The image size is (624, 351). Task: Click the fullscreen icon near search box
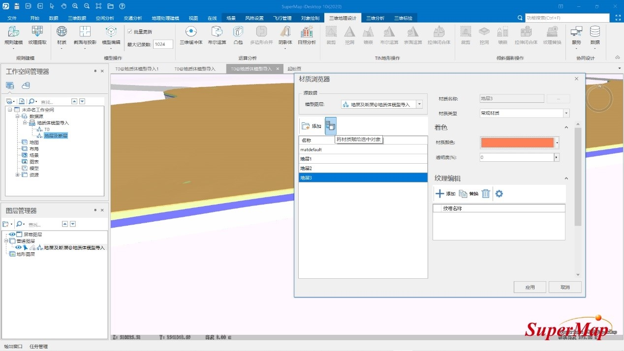[619, 18]
